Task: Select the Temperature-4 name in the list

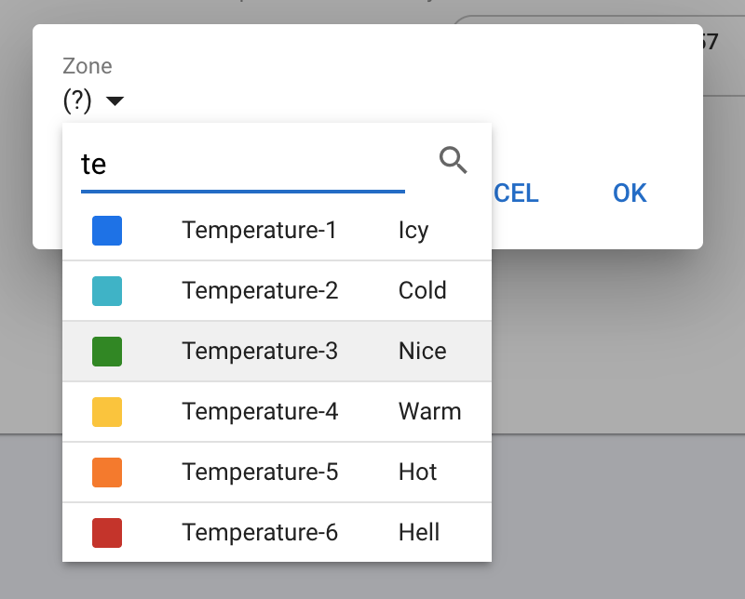Action: coord(259,411)
